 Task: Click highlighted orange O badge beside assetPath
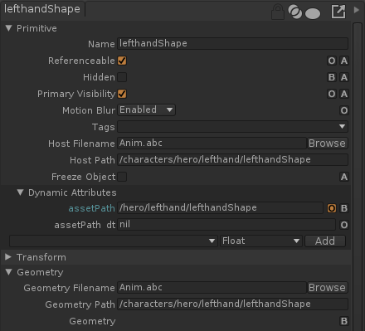(x=332, y=208)
